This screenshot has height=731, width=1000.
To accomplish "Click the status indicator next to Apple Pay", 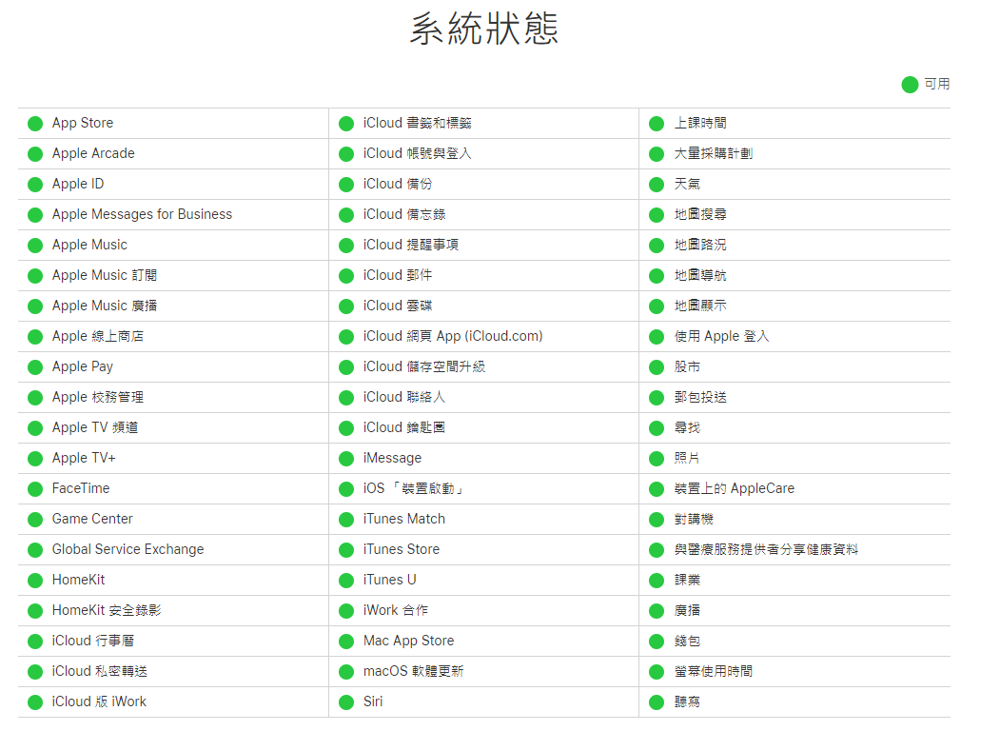I will click(x=34, y=366).
